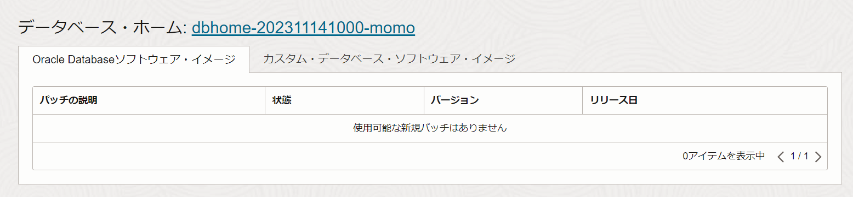Image resolution: width=853 pixels, height=197 pixels.
Task: Go to the next page arrow
Action: tap(818, 157)
